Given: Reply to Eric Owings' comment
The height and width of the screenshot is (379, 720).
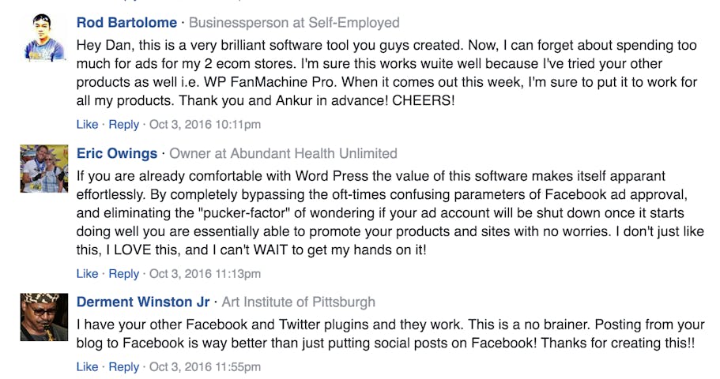Looking at the screenshot, I should click(123, 273).
